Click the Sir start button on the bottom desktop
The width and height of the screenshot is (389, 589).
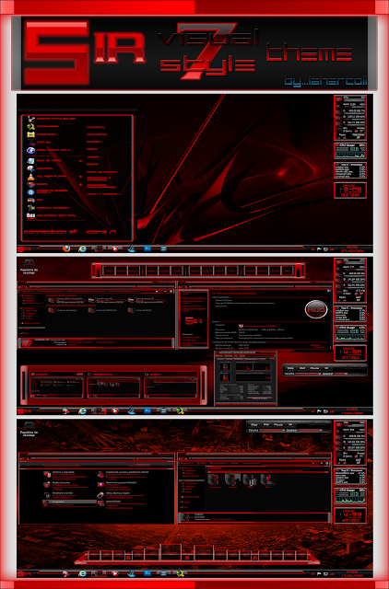(24, 574)
